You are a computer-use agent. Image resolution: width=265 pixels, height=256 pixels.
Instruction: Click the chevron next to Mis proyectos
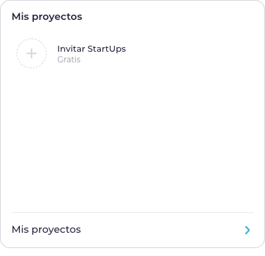click(247, 230)
